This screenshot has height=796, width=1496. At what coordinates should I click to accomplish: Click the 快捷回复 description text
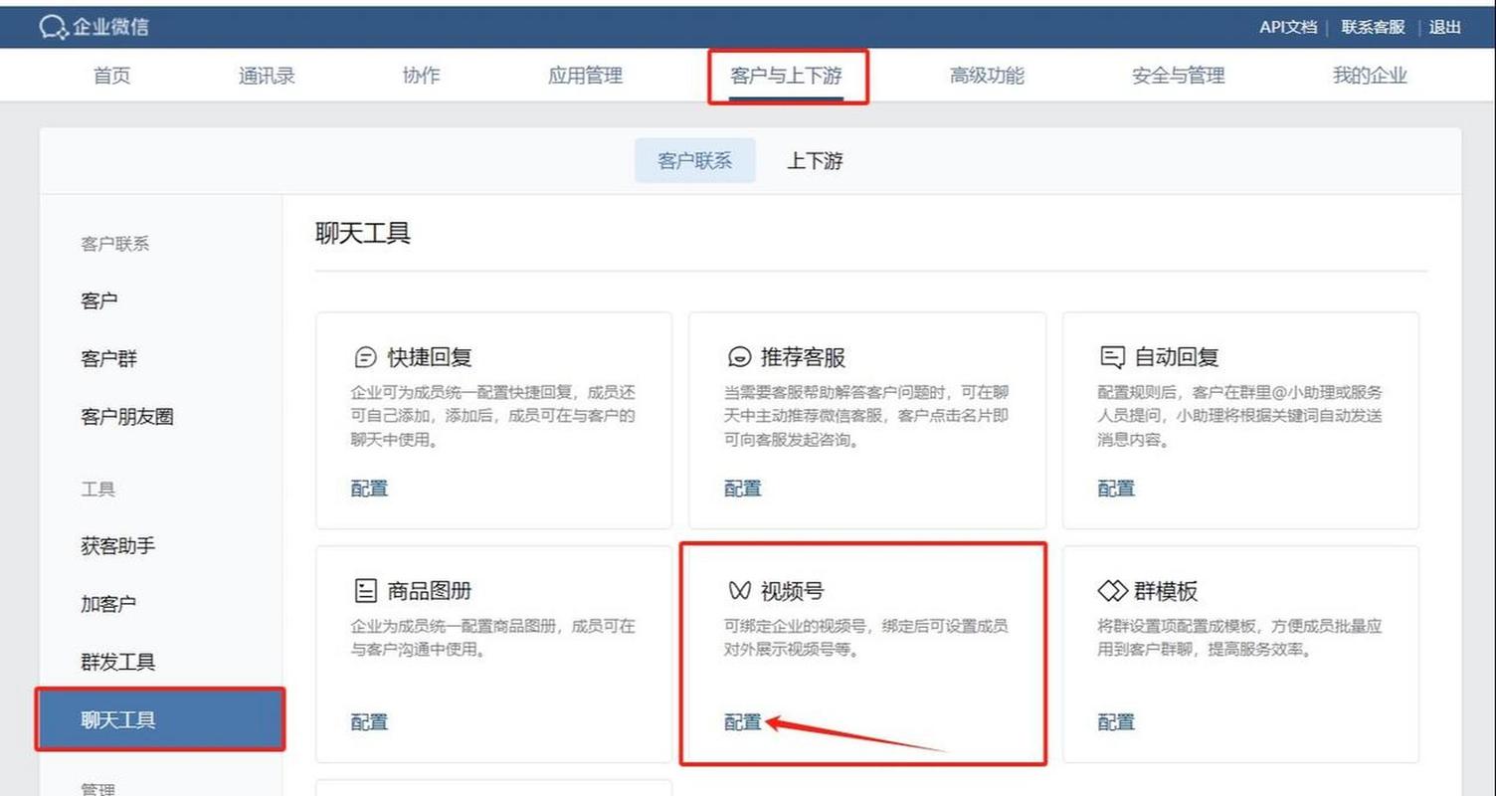point(492,416)
